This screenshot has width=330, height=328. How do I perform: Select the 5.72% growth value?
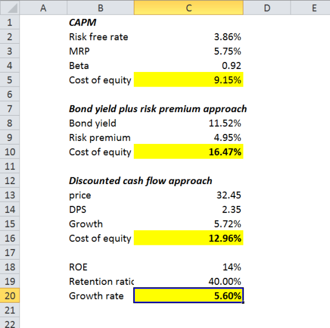[189, 224]
